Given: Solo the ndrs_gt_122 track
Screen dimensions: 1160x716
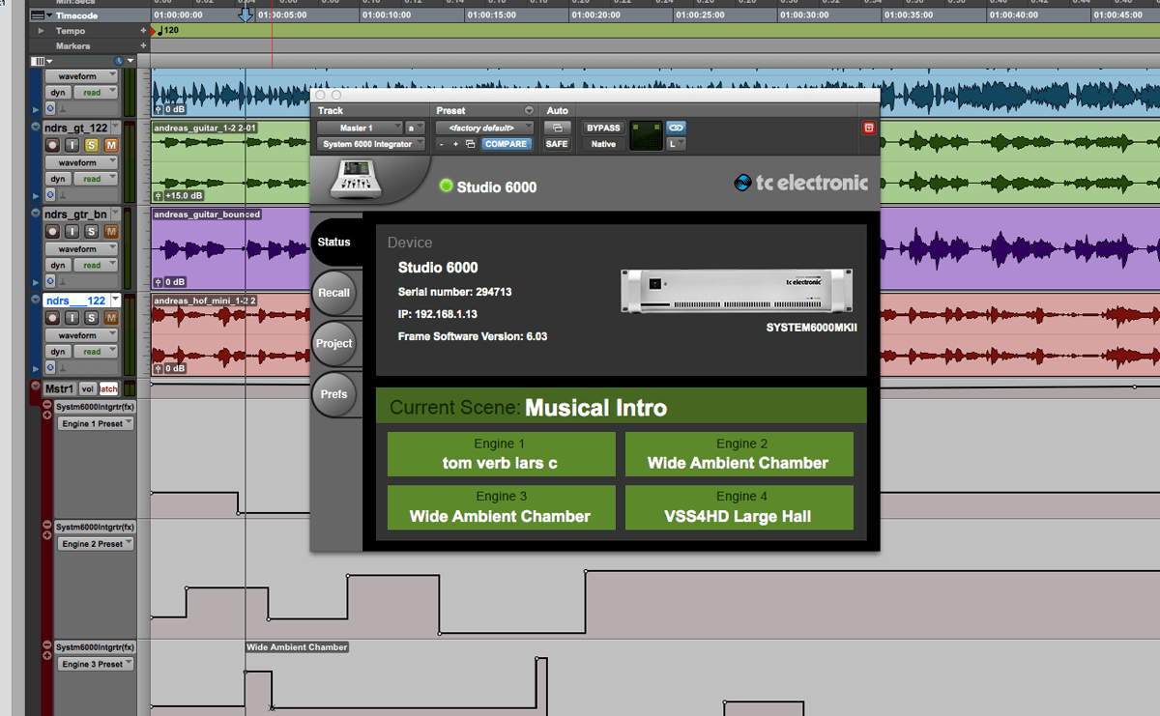Looking at the screenshot, I should click(x=92, y=146).
